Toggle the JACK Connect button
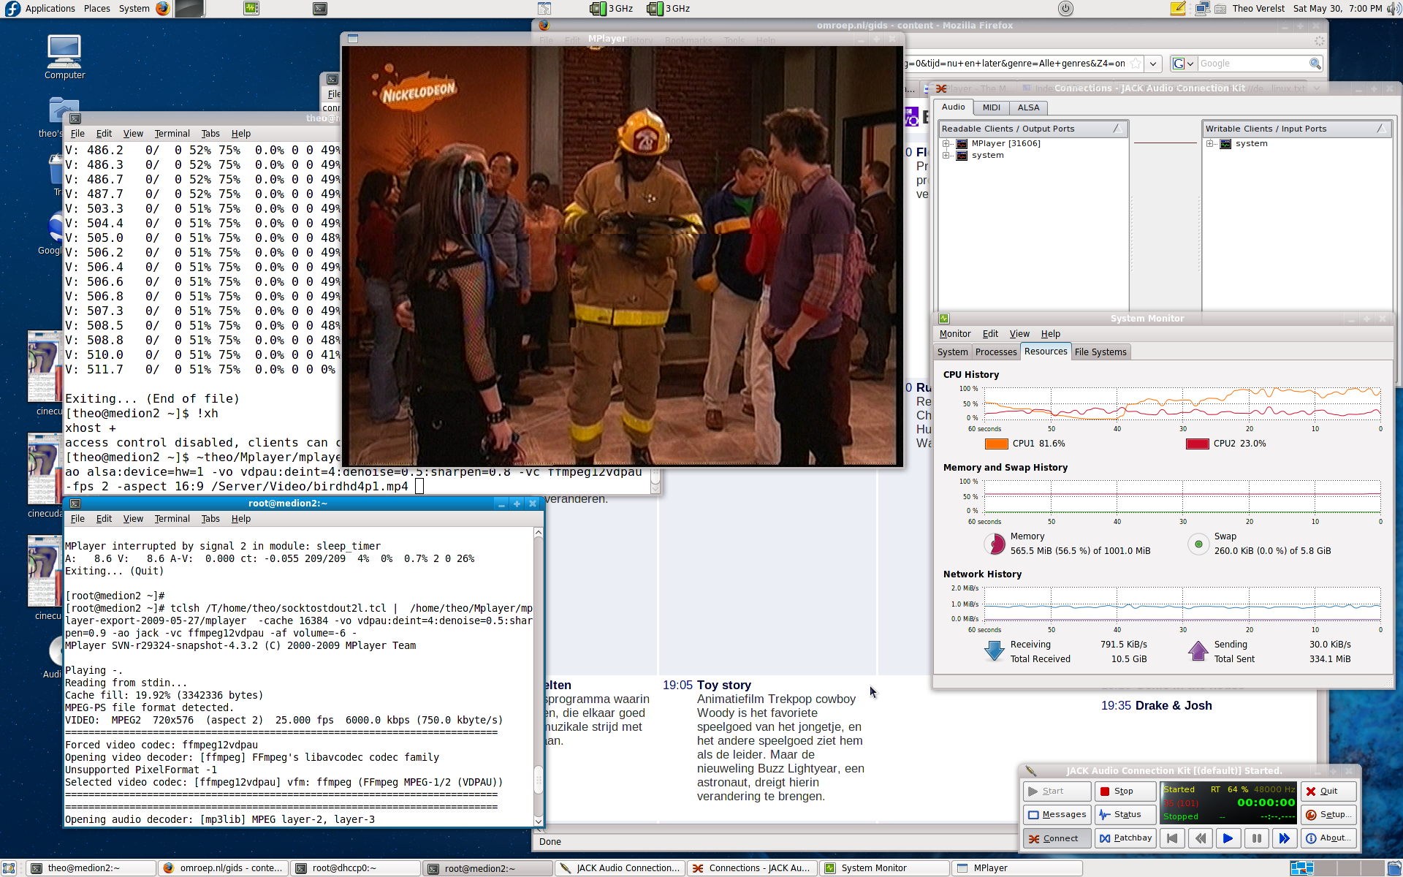Image resolution: width=1403 pixels, height=877 pixels. (1057, 838)
